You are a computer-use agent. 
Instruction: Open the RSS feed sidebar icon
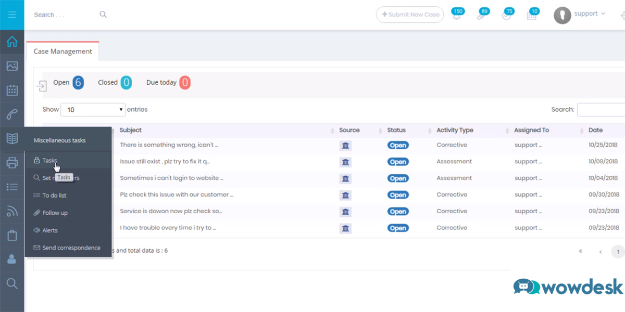point(12,211)
